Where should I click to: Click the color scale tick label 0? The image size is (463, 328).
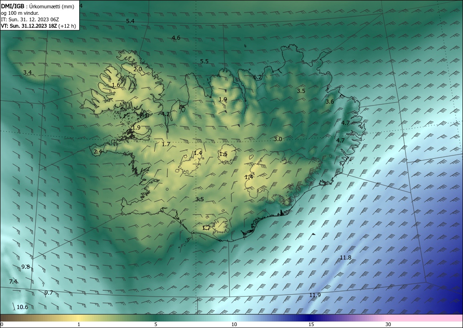pos(2,324)
